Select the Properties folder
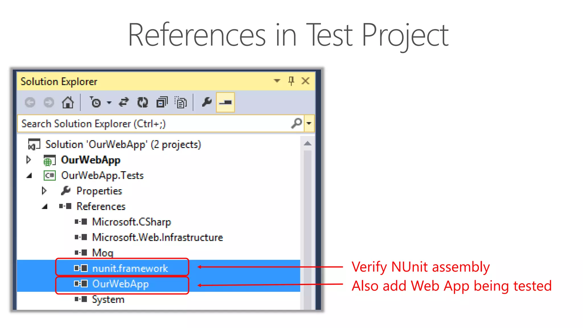Screen dimensions: 583x328 pos(99,191)
